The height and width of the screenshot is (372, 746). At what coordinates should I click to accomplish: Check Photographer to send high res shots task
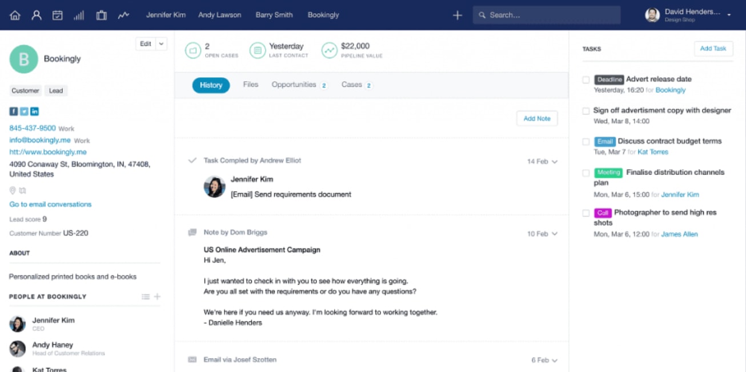point(585,213)
